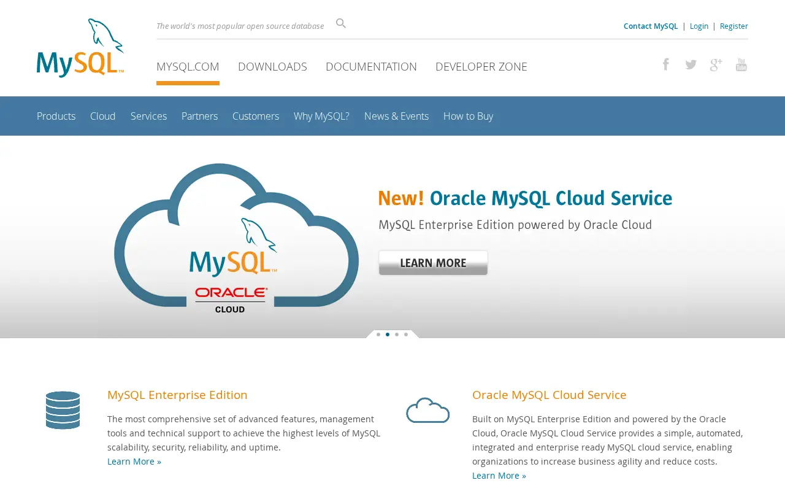Image resolution: width=785 pixels, height=491 pixels.
Task: Jump to the third carousel slide dot
Action: 397,334
